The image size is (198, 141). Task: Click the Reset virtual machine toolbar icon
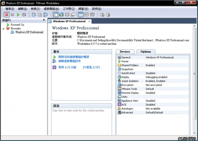click(x=24, y=15)
